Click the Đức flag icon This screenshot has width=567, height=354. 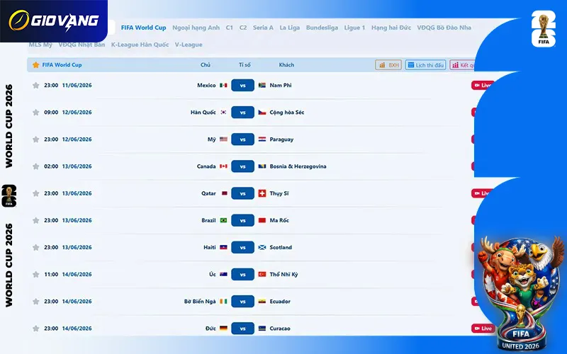point(223,329)
